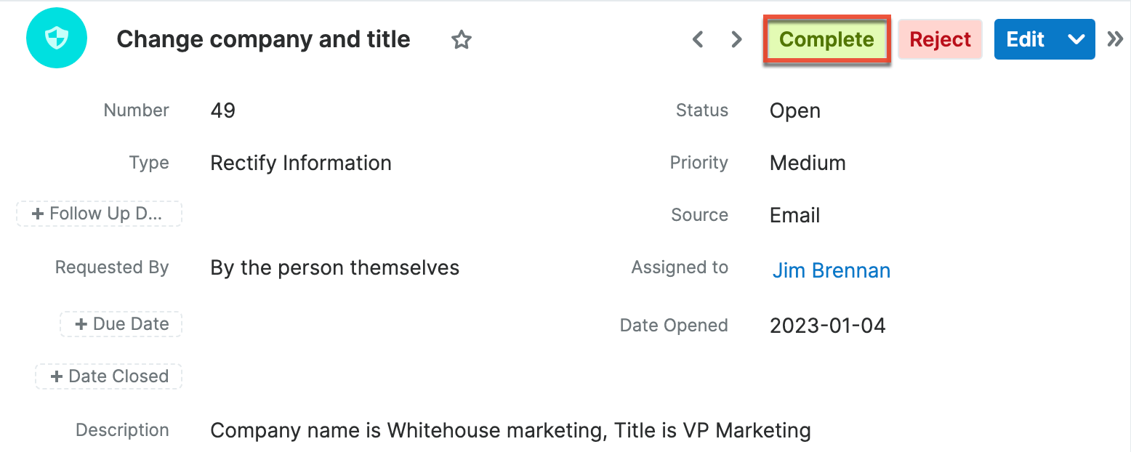The height and width of the screenshot is (452, 1131).
Task: Click the Source value Email
Action: [794, 215]
